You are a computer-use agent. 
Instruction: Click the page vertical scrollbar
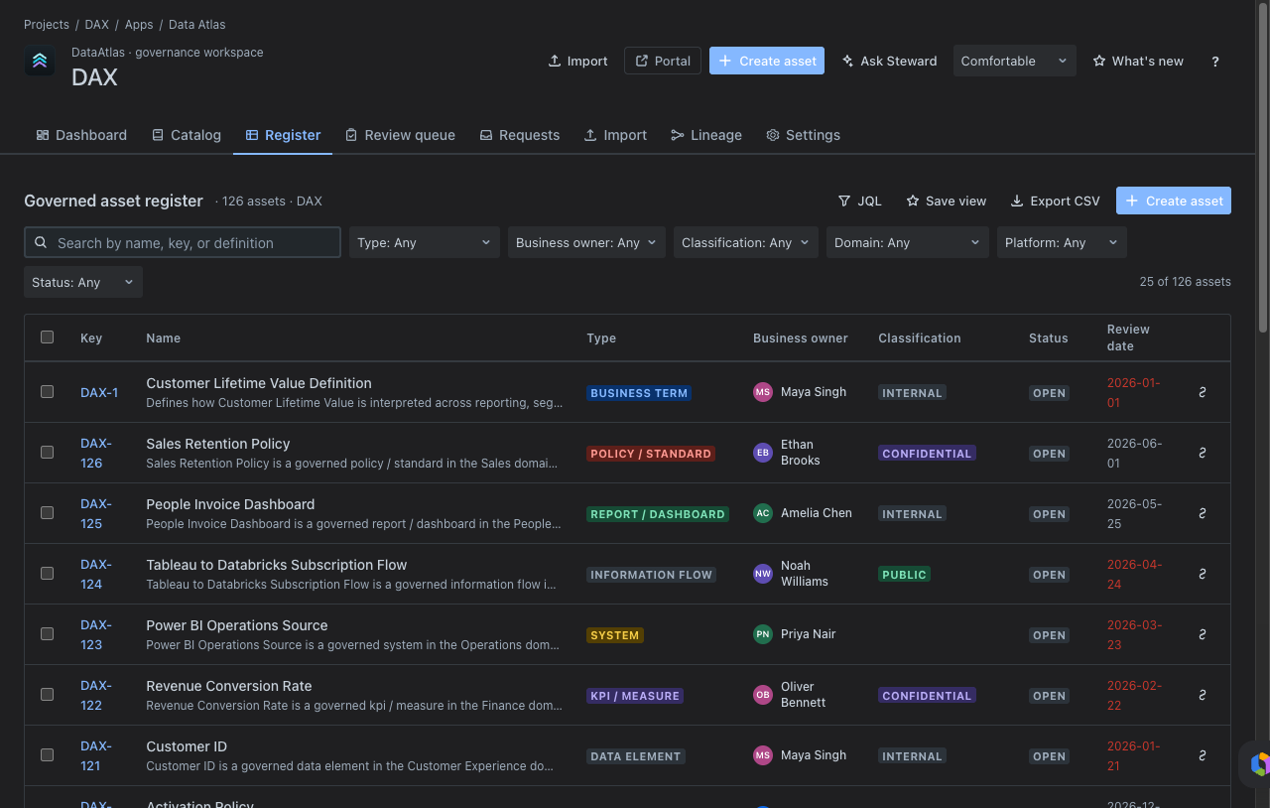click(x=1263, y=169)
